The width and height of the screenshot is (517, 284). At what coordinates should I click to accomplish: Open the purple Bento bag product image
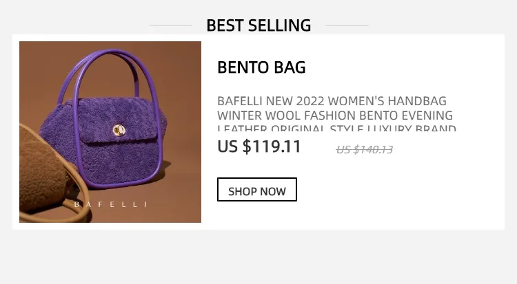[110, 132]
